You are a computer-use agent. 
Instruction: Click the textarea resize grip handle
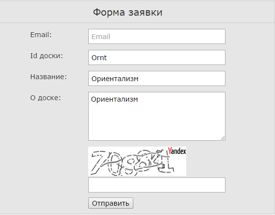click(223, 138)
